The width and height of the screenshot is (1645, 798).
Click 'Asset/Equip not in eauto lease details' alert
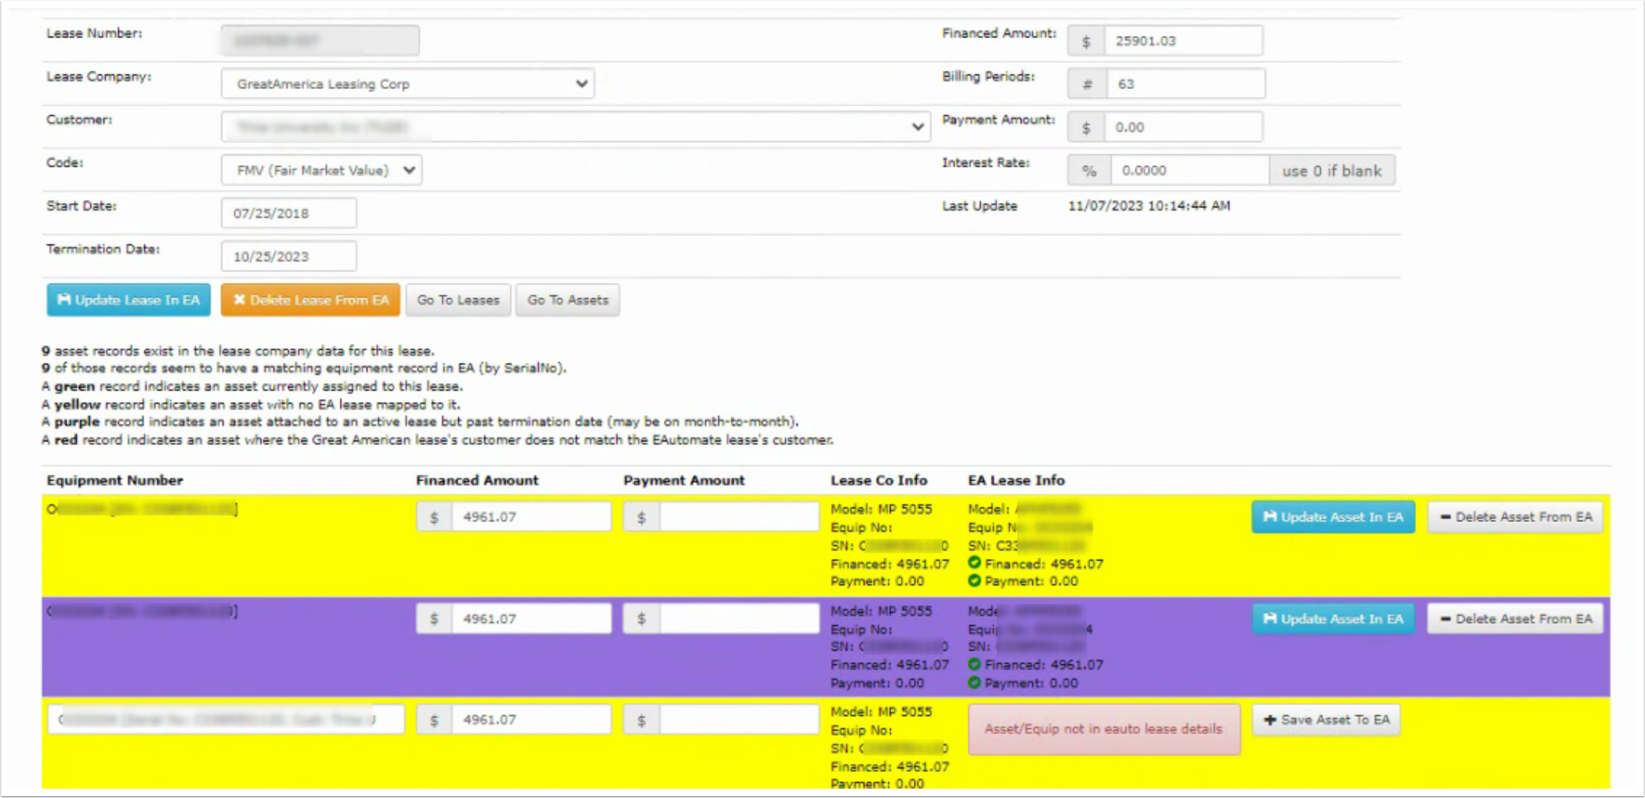pyautogui.click(x=1103, y=729)
